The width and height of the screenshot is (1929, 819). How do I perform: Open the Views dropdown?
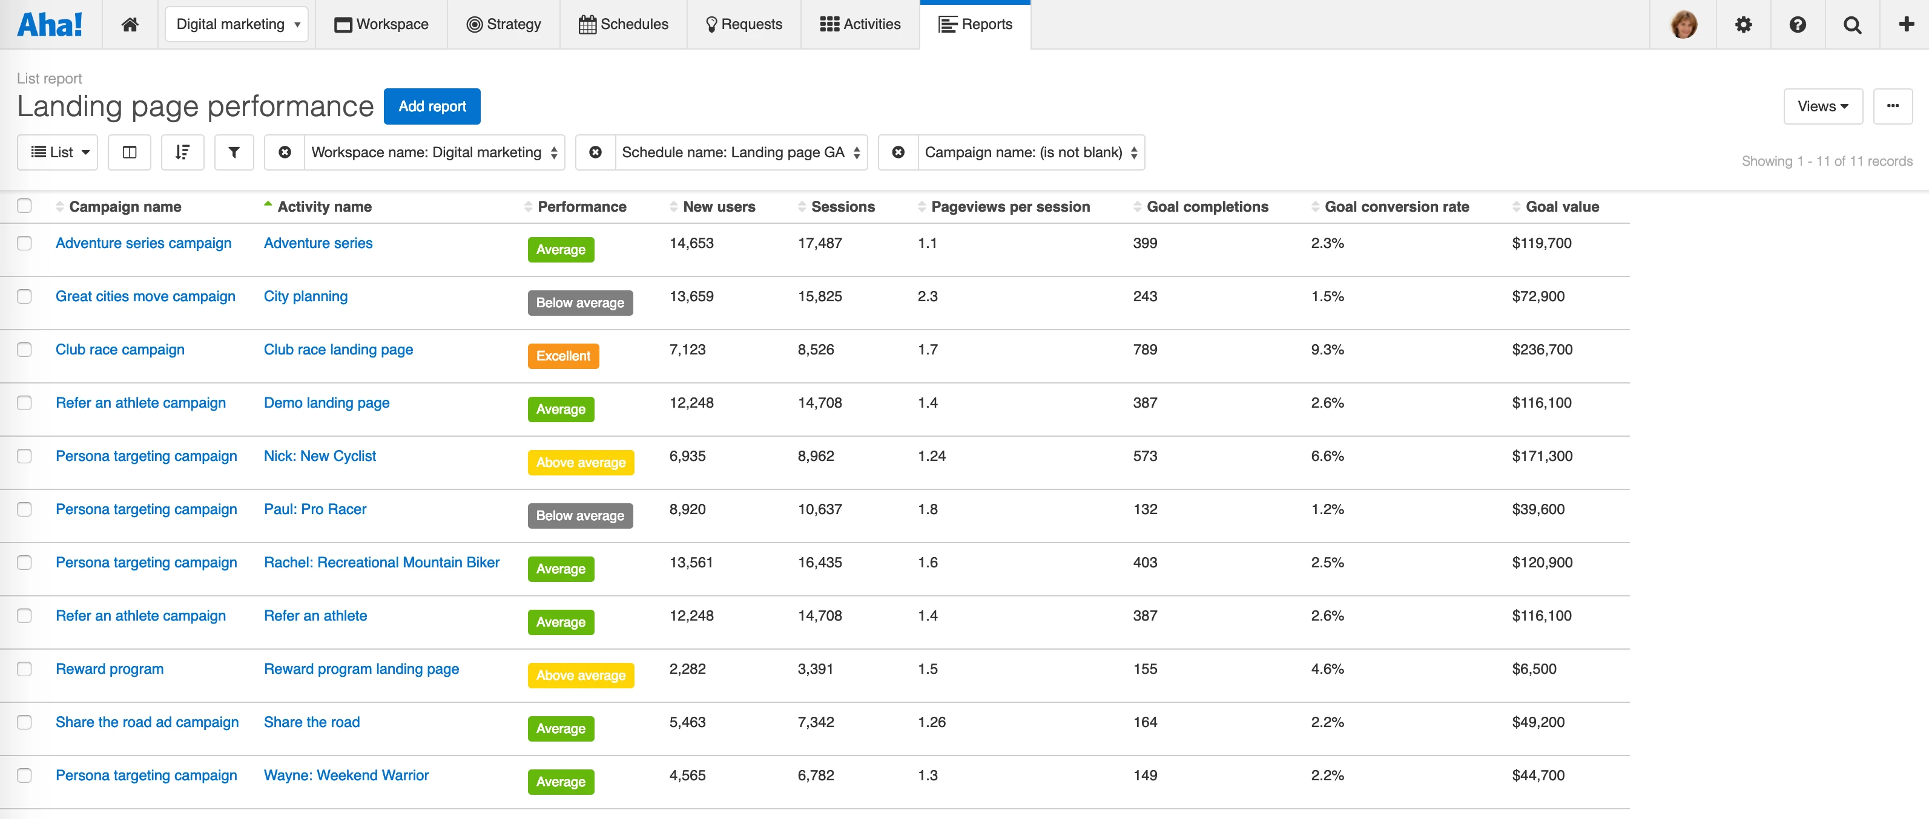coord(1822,106)
